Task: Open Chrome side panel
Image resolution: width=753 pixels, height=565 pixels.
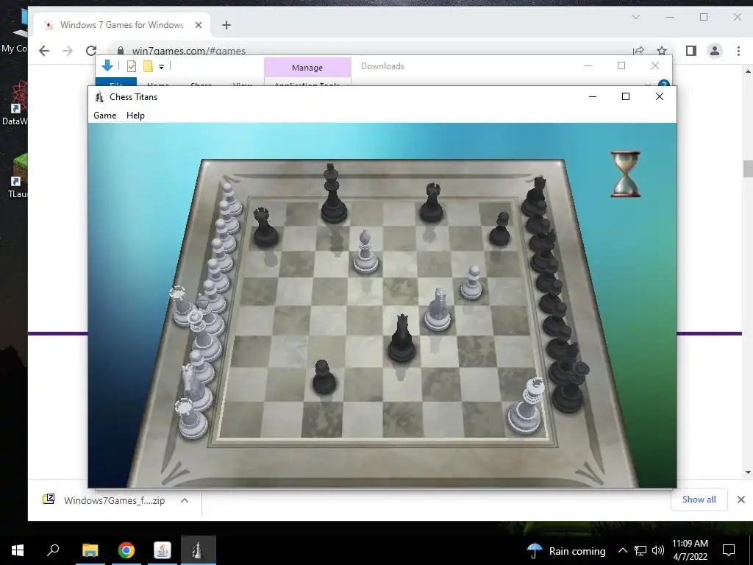Action: click(x=691, y=51)
